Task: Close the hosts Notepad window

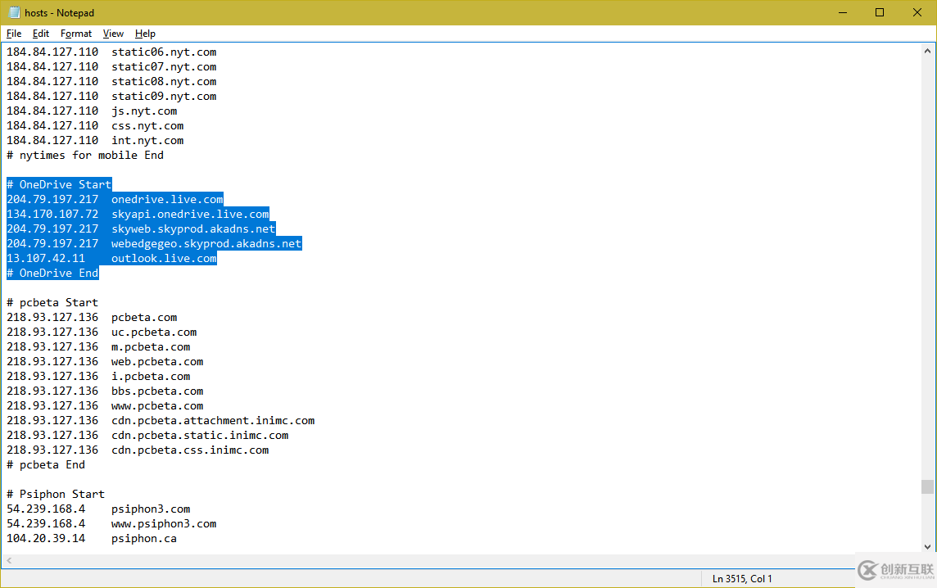Action: coord(917,12)
